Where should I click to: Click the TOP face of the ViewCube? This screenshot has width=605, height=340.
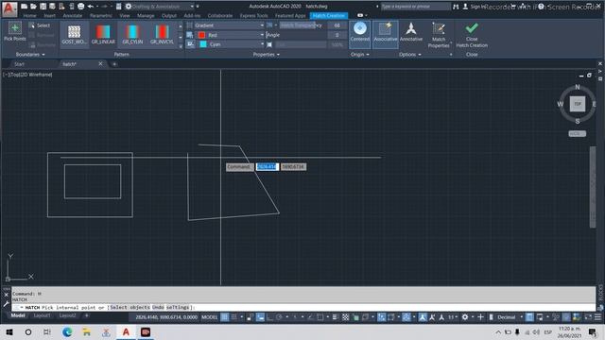pos(578,104)
